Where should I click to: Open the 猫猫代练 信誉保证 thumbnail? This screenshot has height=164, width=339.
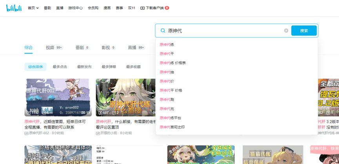click(x=273, y=155)
